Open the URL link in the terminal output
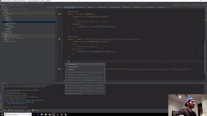This screenshot has height=116, width=207. tap(20, 102)
